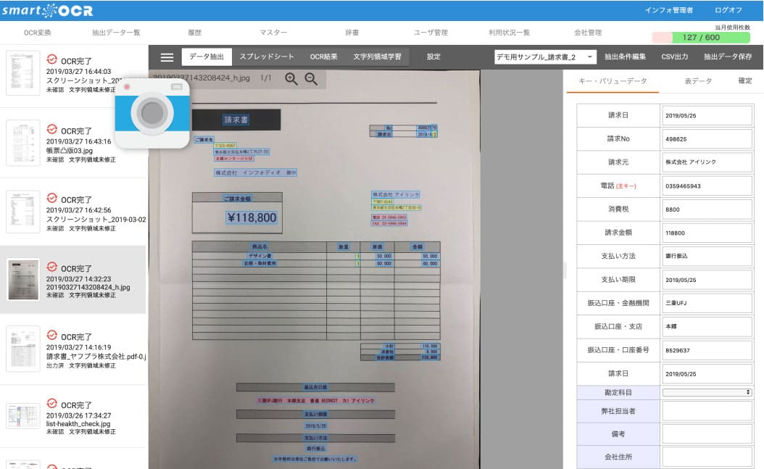The width and height of the screenshot is (764, 469).
Task: Click the monthly usage 127 / 600 progress bar
Action: [x=701, y=38]
